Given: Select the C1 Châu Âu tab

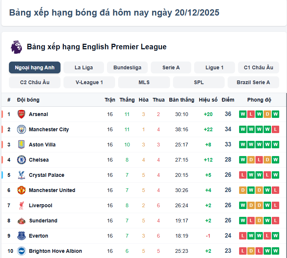Looking at the screenshot, I should (258, 67).
